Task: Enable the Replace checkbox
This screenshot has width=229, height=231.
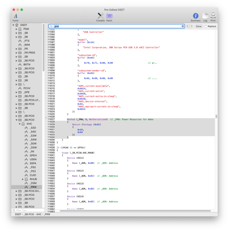Action: [x=206, y=26]
